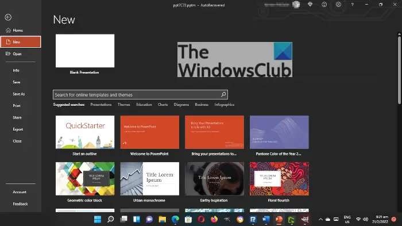
Task: Open File Explorer from the taskbar
Action: point(163,219)
